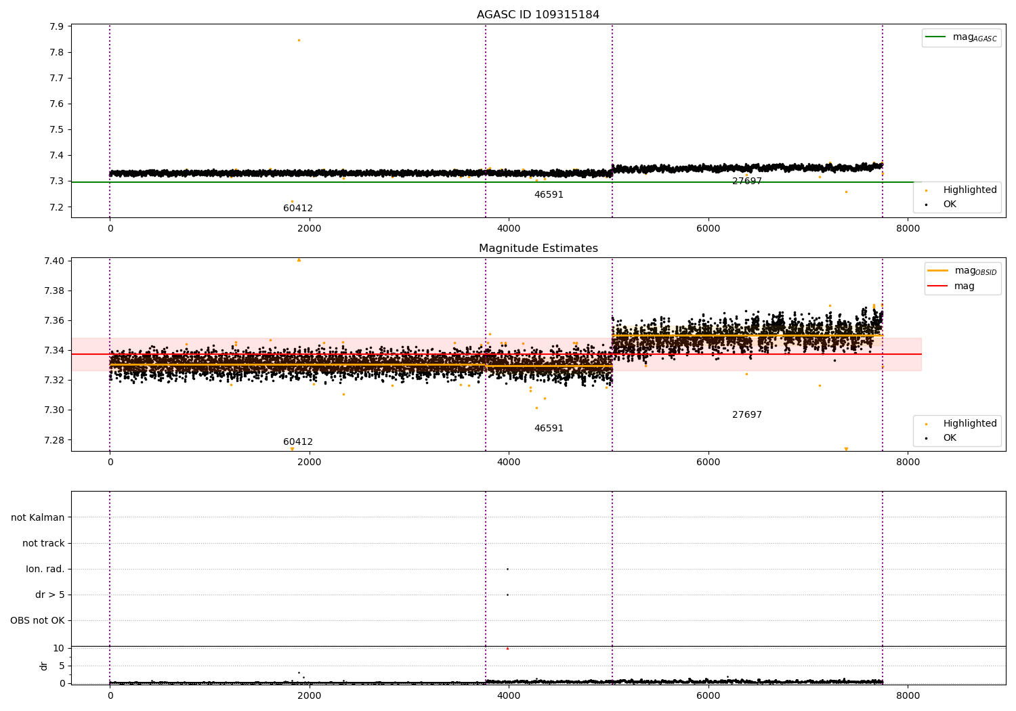Click the 7.28 tick on Magnitude Estimates y-axis
Screen dimensions: 1016x711
coord(54,440)
